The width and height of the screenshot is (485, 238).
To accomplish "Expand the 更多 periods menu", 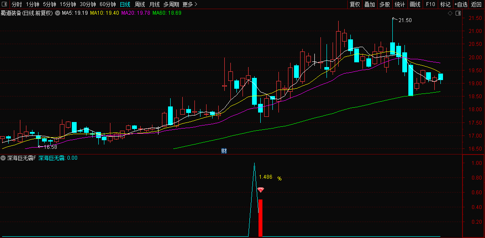I will [190, 4].
